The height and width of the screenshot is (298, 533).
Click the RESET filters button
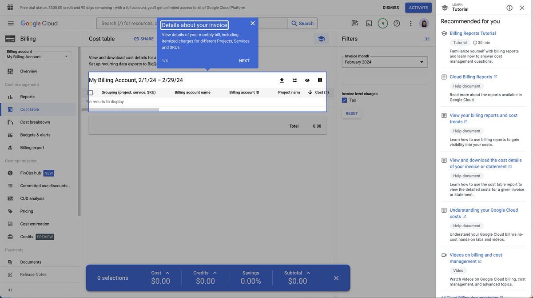point(352,113)
